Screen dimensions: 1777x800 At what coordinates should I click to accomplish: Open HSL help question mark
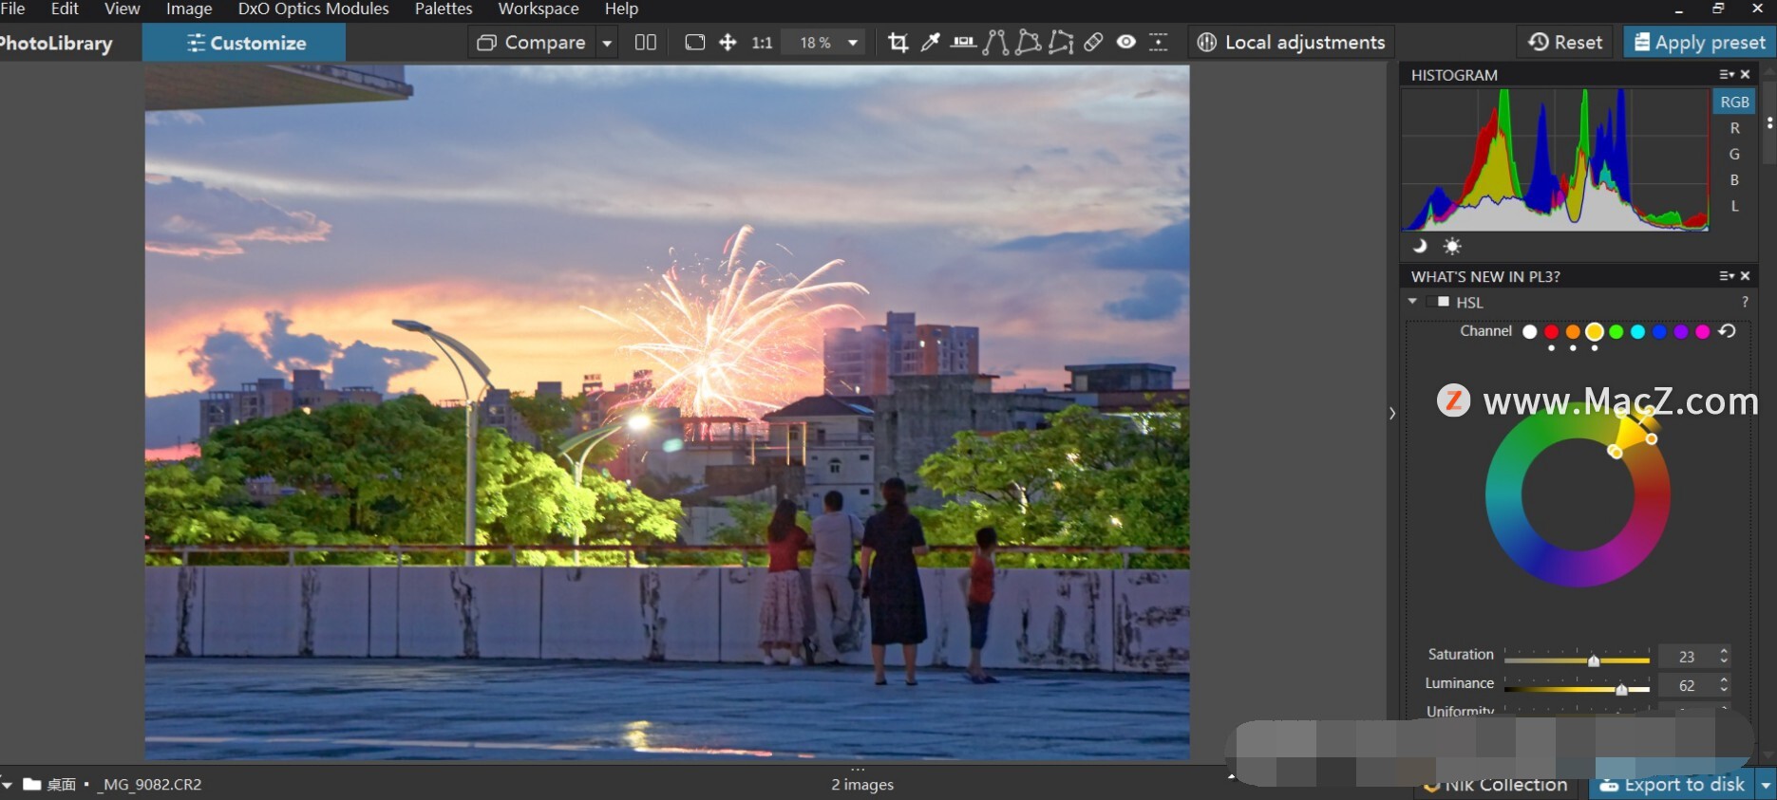(x=1745, y=302)
